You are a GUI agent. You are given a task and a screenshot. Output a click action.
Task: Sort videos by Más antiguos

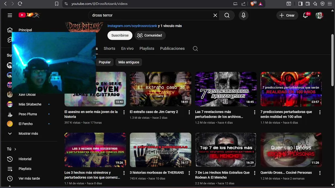pyautogui.click(x=129, y=62)
